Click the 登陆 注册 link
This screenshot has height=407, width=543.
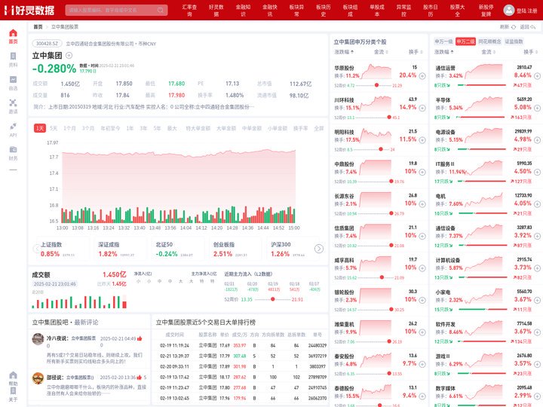click(526, 11)
